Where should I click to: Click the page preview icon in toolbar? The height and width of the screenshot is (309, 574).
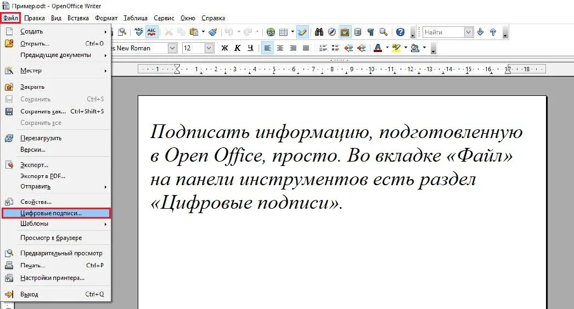tap(122, 32)
